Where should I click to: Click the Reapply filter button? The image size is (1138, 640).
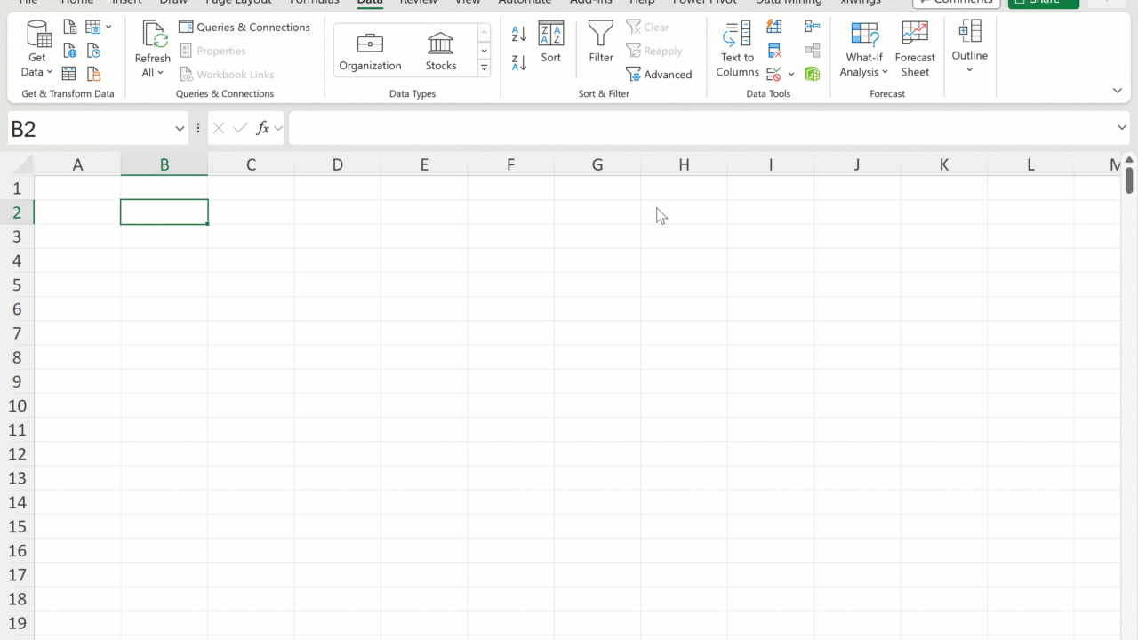[x=654, y=52]
